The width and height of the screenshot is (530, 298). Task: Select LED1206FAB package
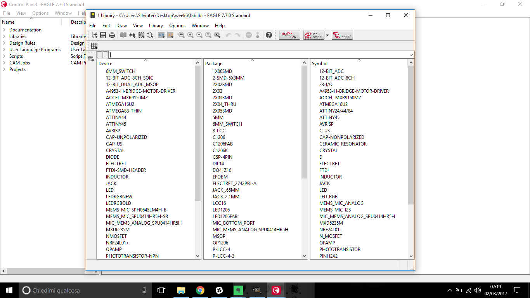tap(225, 217)
